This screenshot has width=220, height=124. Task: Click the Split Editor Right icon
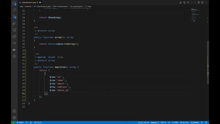(x=202, y=2)
